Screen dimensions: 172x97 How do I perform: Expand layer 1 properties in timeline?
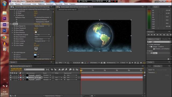[19, 75]
